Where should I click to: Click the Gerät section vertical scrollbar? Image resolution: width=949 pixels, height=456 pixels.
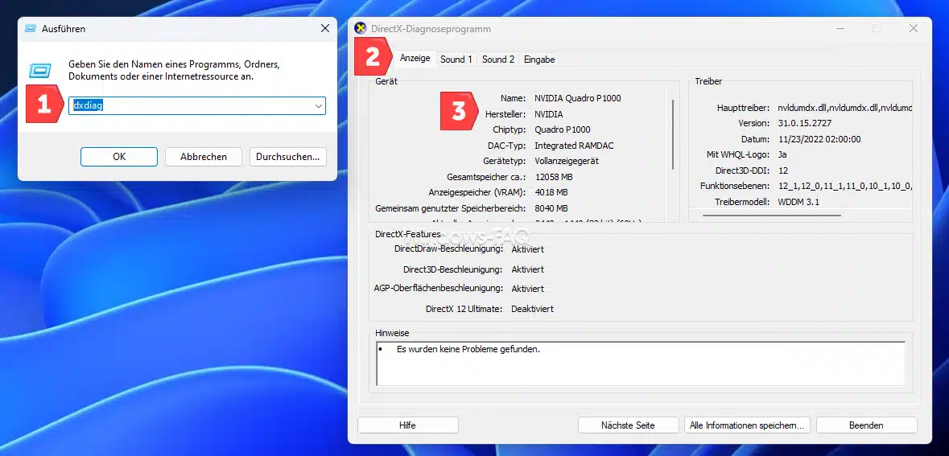[672, 133]
